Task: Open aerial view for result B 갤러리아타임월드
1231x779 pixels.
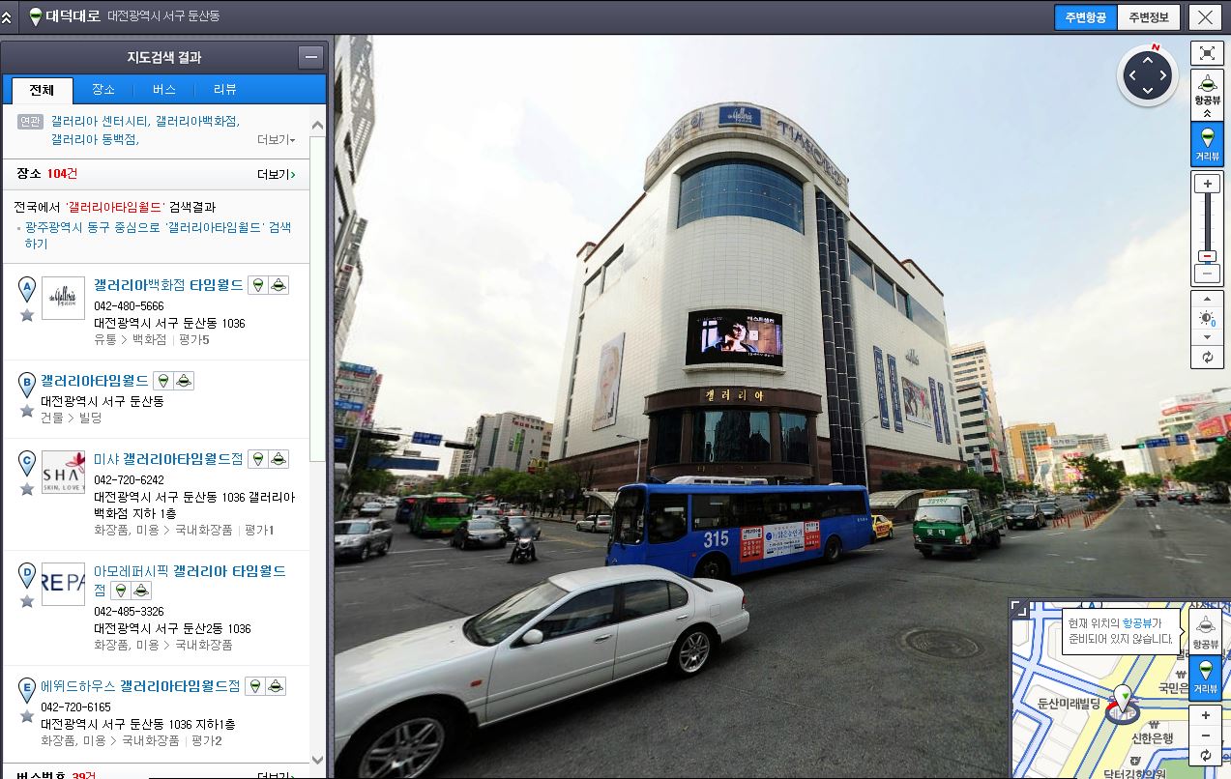Action: [x=185, y=381]
